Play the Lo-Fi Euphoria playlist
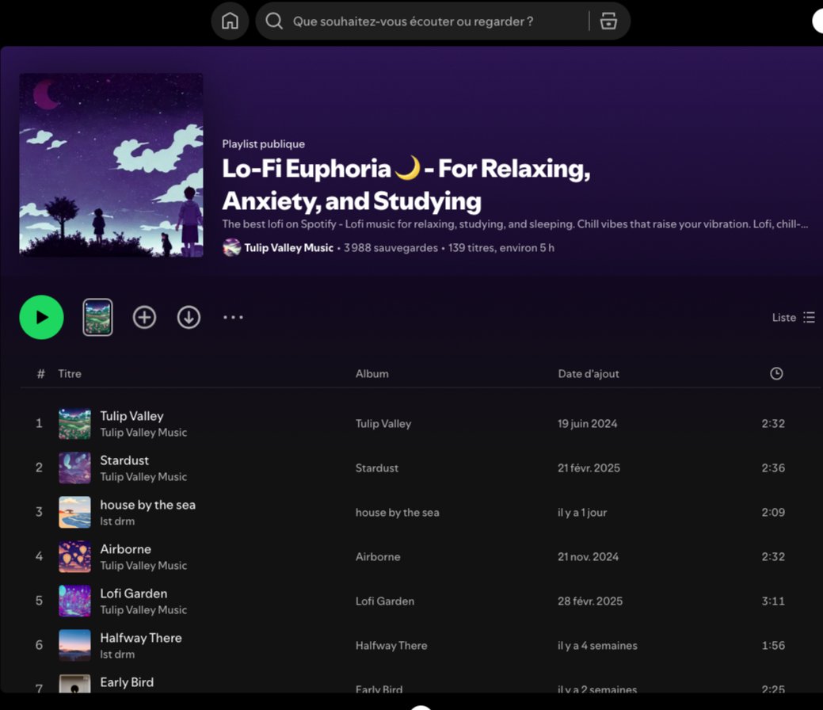This screenshot has width=823, height=710. [41, 317]
